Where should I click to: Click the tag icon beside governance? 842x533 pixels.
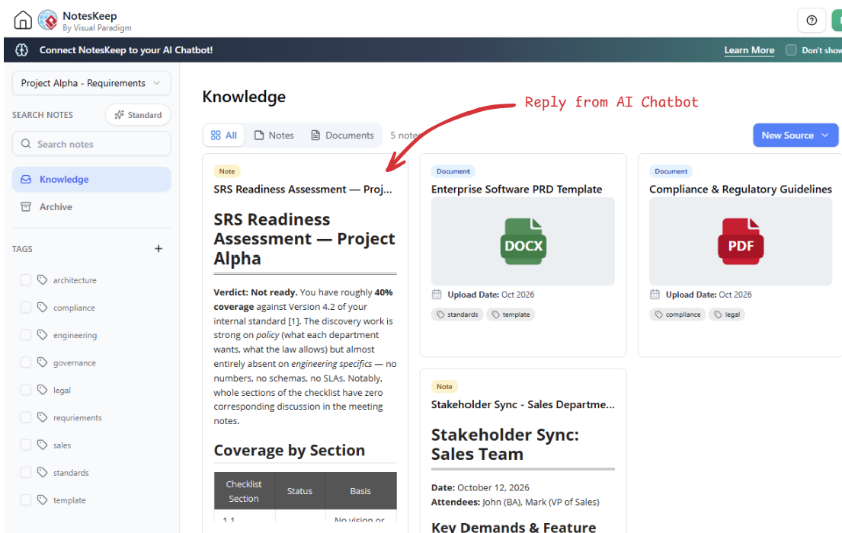(43, 362)
